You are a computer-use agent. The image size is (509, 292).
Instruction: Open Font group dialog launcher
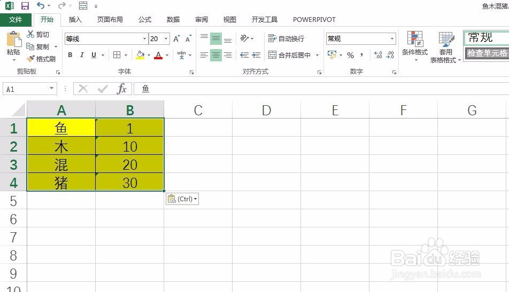(x=191, y=72)
